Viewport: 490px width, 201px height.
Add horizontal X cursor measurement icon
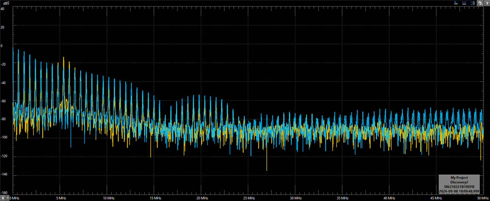click(464, 3)
